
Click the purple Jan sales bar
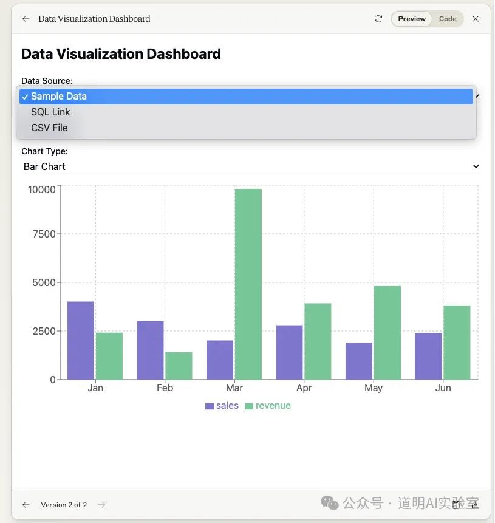pyautogui.click(x=80, y=340)
